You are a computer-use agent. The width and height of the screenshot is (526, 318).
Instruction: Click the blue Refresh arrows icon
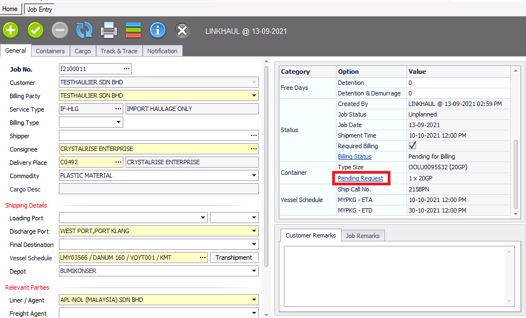tap(84, 30)
